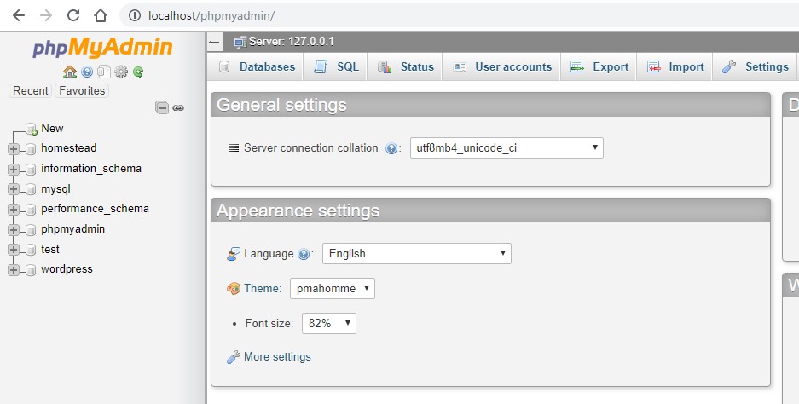This screenshot has width=799, height=404.
Task: Click the phpMyAdmin logo
Action: 102,48
